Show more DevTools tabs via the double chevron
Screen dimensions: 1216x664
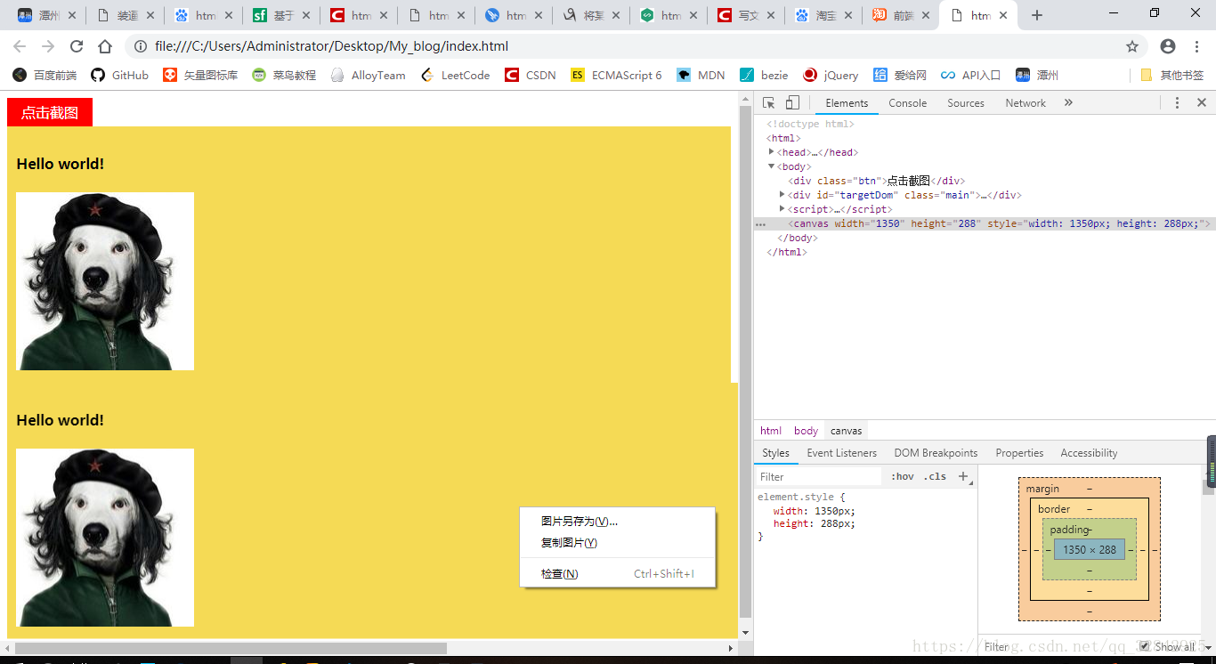(x=1068, y=103)
